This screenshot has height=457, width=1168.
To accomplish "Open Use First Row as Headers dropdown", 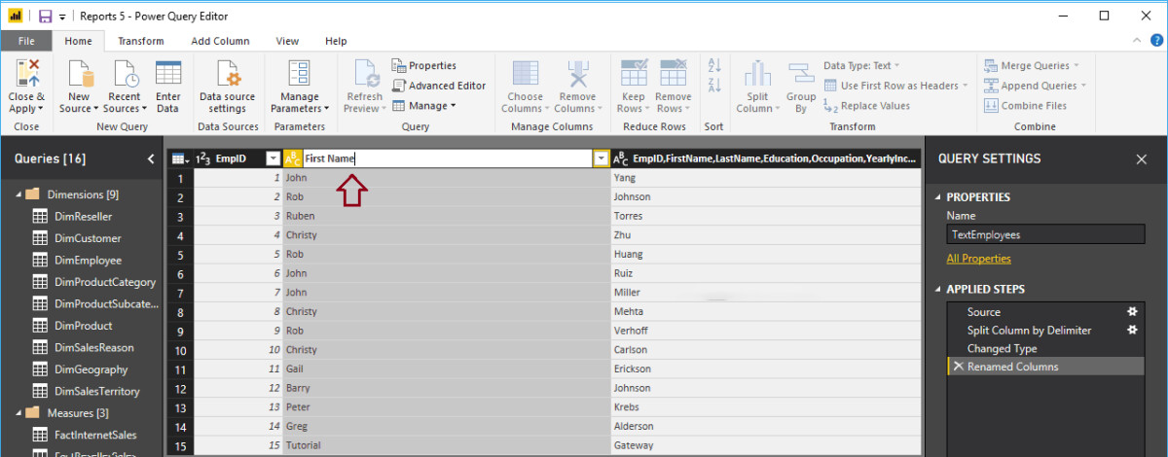I will pos(895,86).
